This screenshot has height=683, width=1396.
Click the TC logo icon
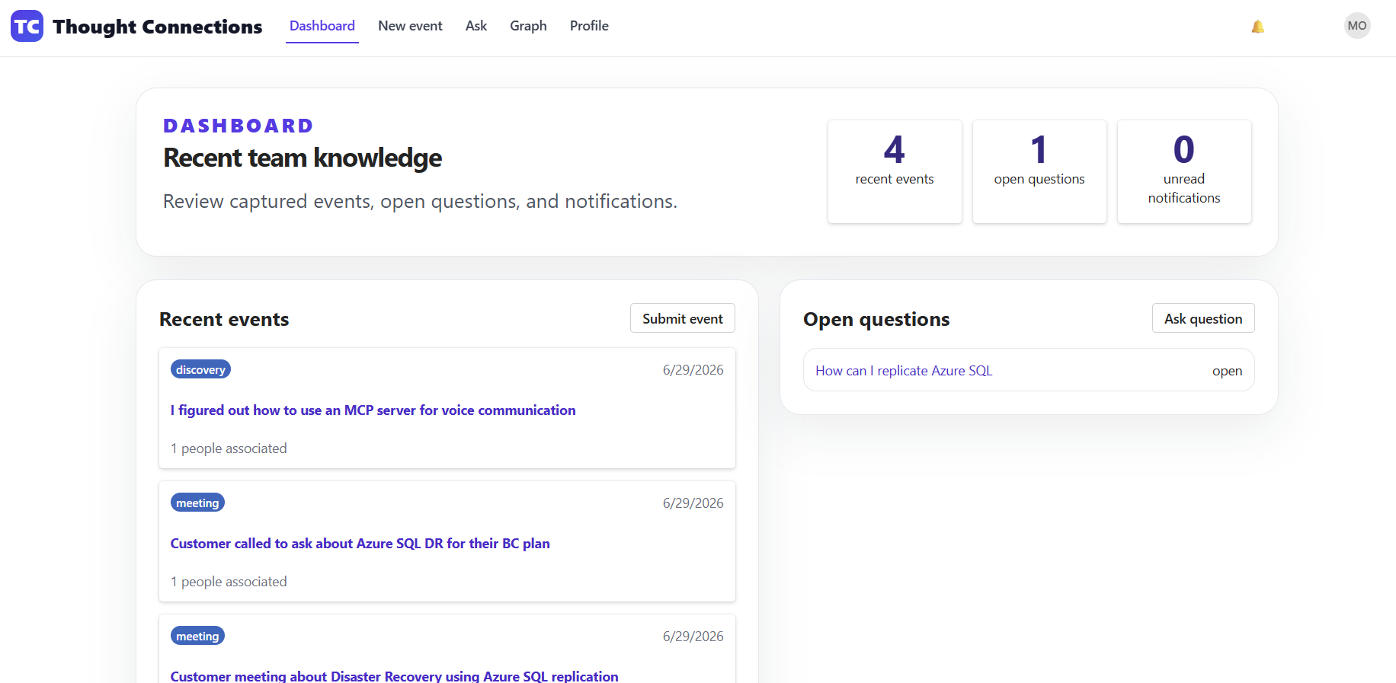[27, 27]
